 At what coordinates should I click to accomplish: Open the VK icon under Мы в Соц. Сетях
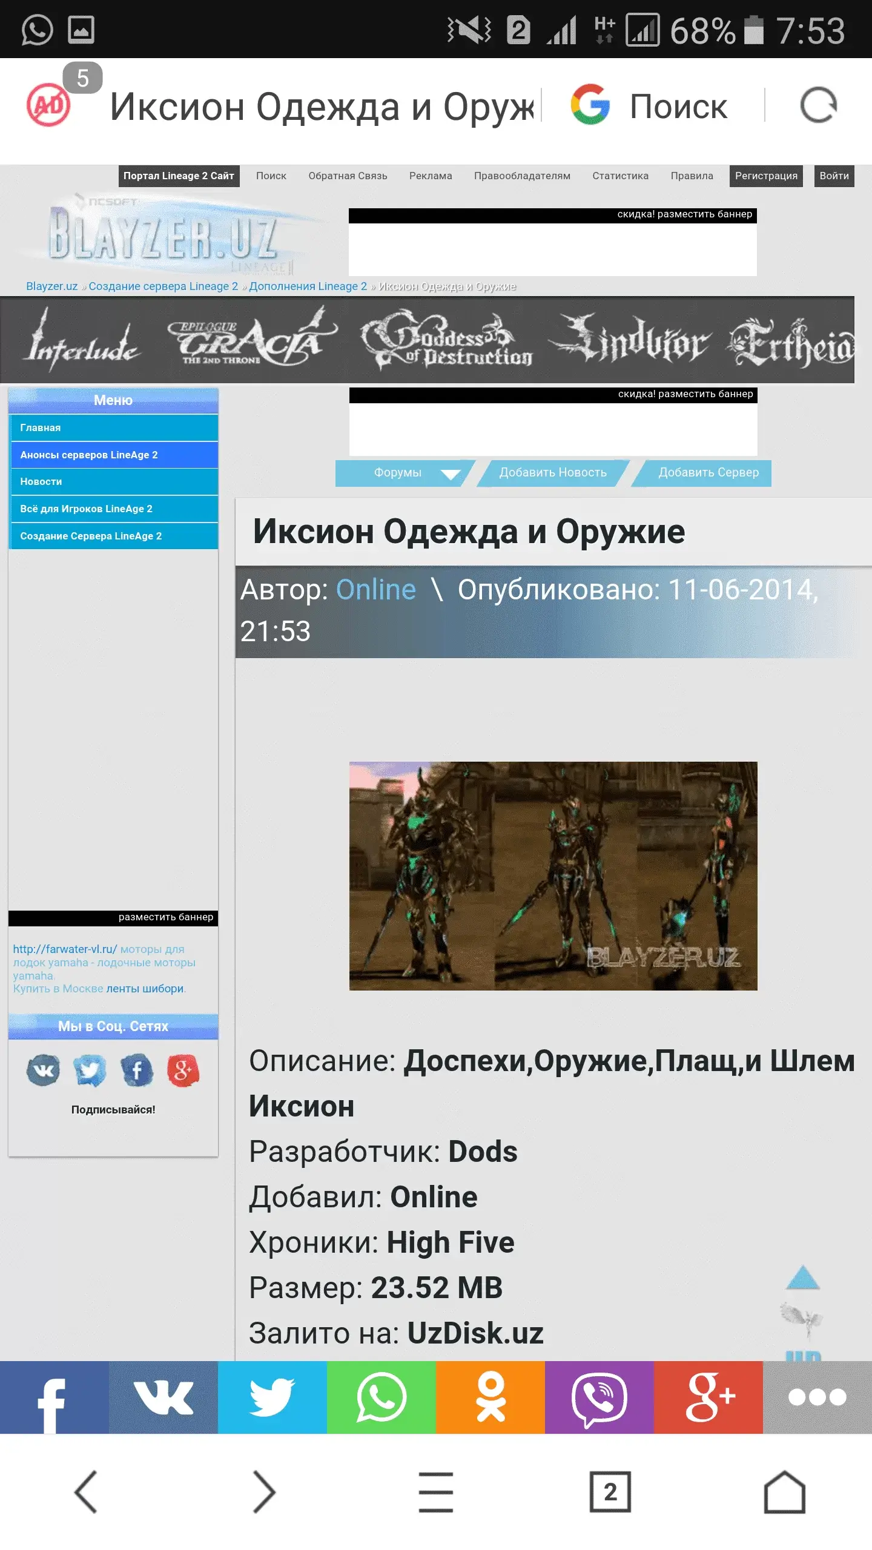tap(43, 1070)
